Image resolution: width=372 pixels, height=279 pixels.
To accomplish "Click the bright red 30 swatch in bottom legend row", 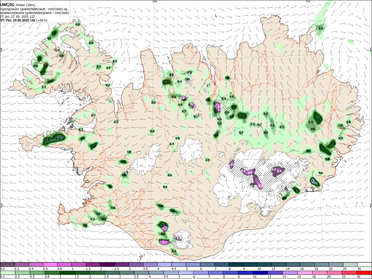I will tap(364, 273).
